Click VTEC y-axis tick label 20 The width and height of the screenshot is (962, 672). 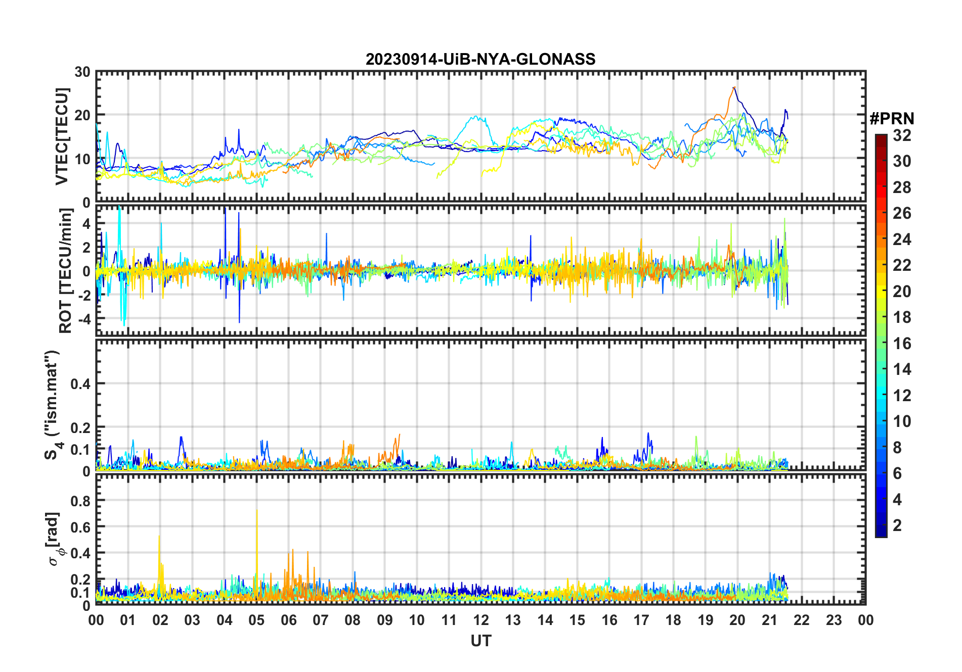82,115
